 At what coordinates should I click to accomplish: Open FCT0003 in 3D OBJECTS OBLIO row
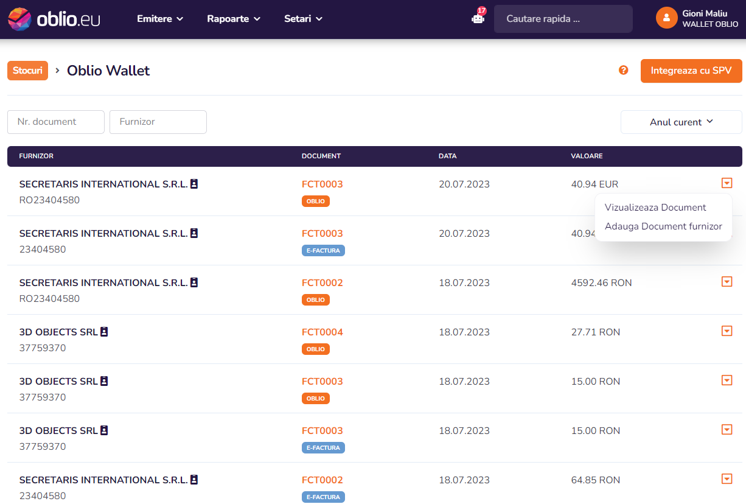pos(322,382)
